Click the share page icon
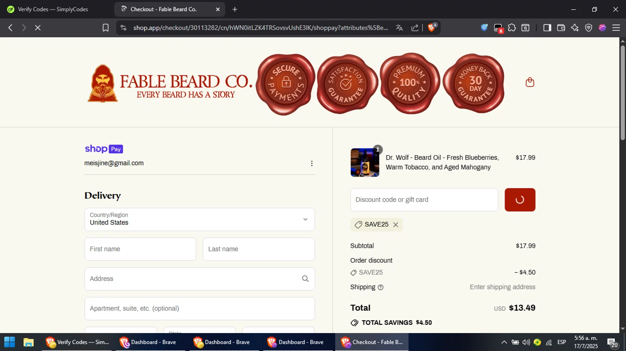 pyautogui.click(x=415, y=27)
